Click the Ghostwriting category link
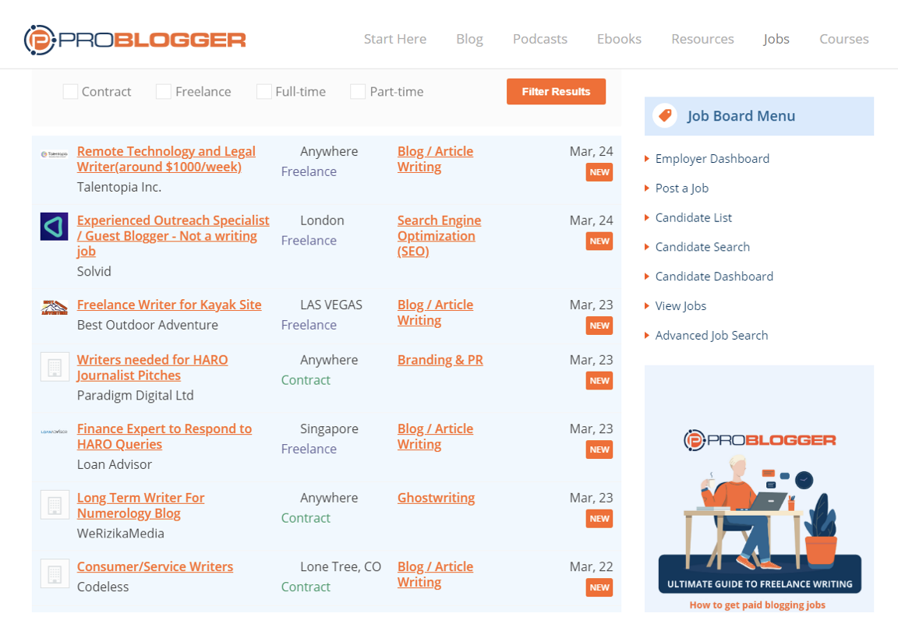Viewport: 898px width, 631px height. tap(436, 498)
